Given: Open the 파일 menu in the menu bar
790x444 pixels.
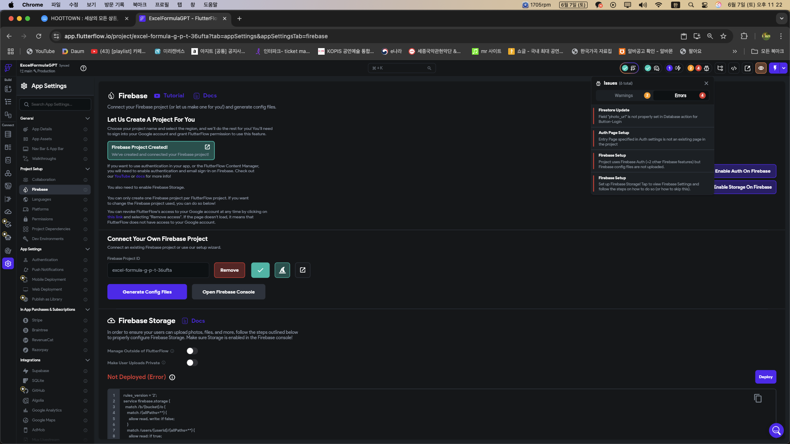Looking at the screenshot, I should 56,5.
